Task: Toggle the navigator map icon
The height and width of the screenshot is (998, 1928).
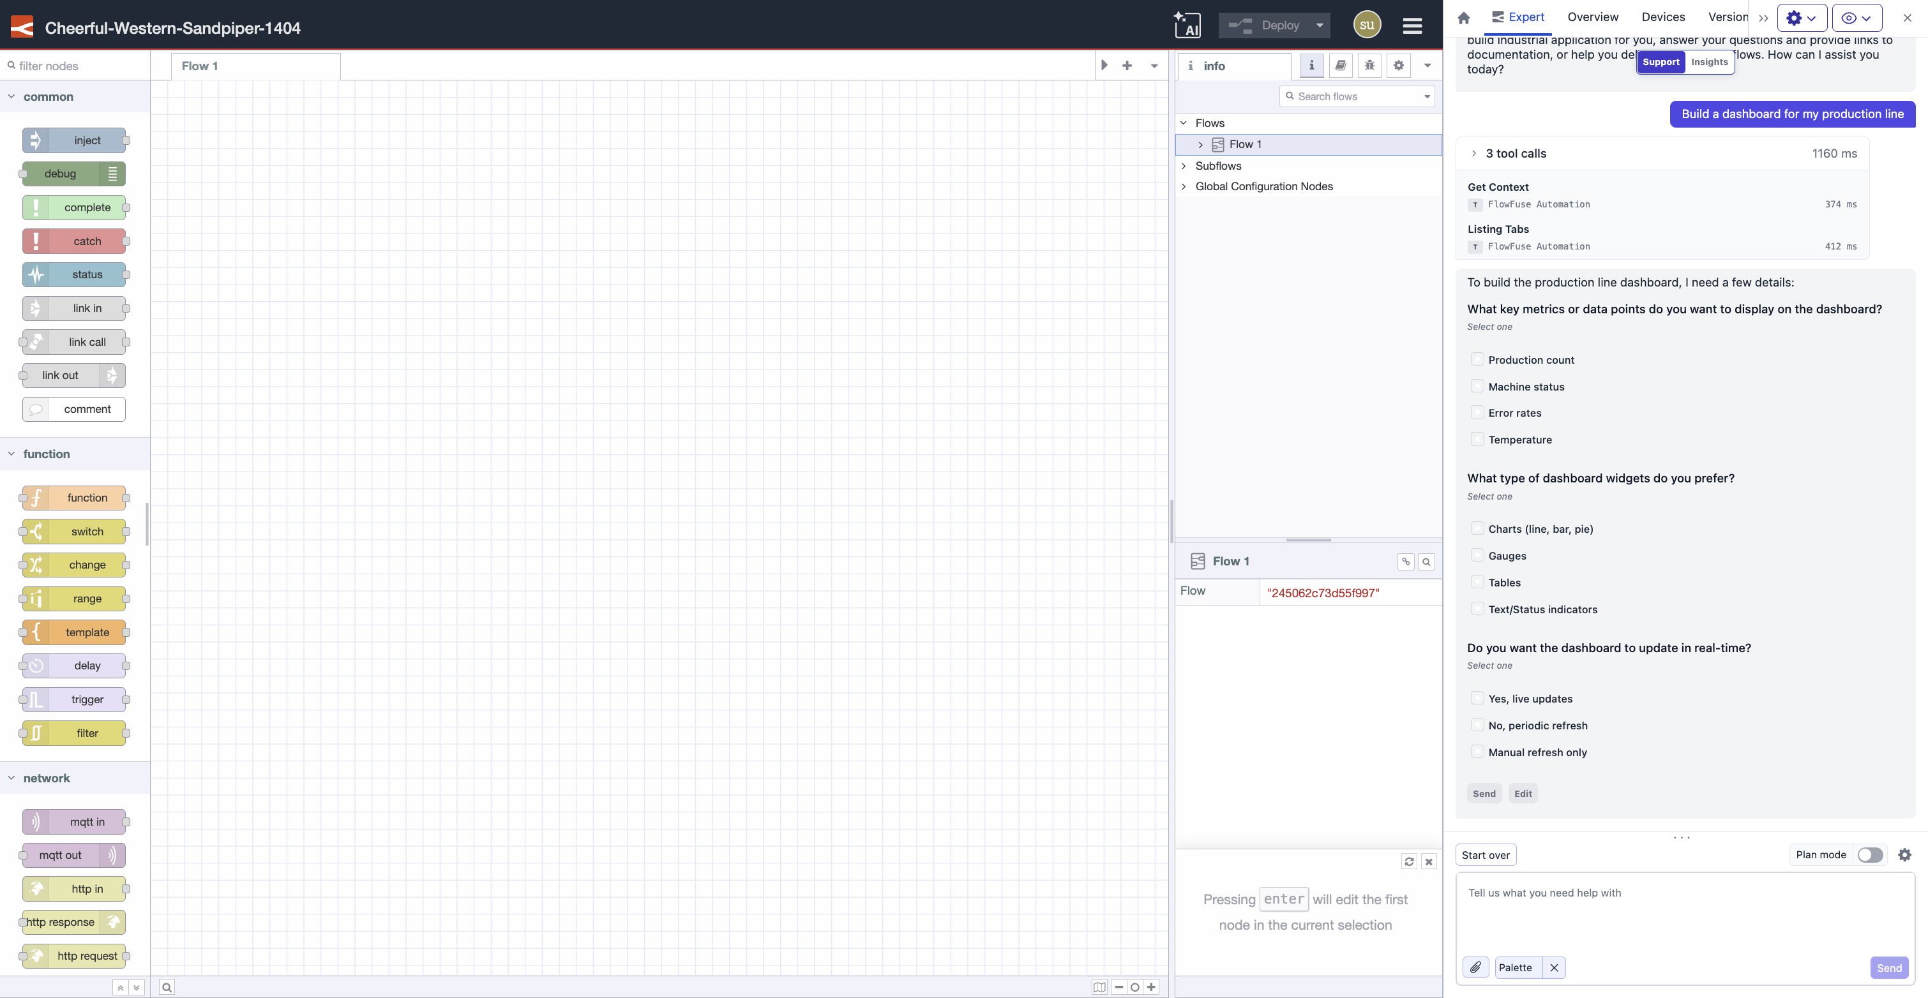Action: coord(1099,987)
